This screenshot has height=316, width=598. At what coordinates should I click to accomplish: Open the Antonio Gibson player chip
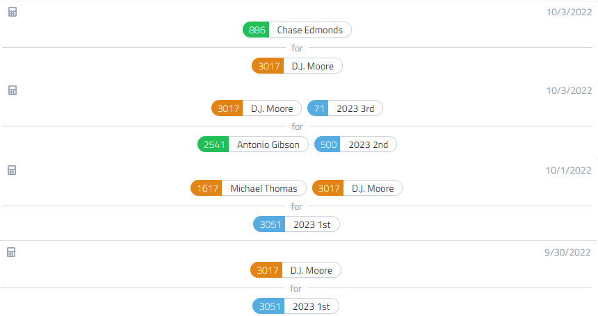tap(253, 144)
